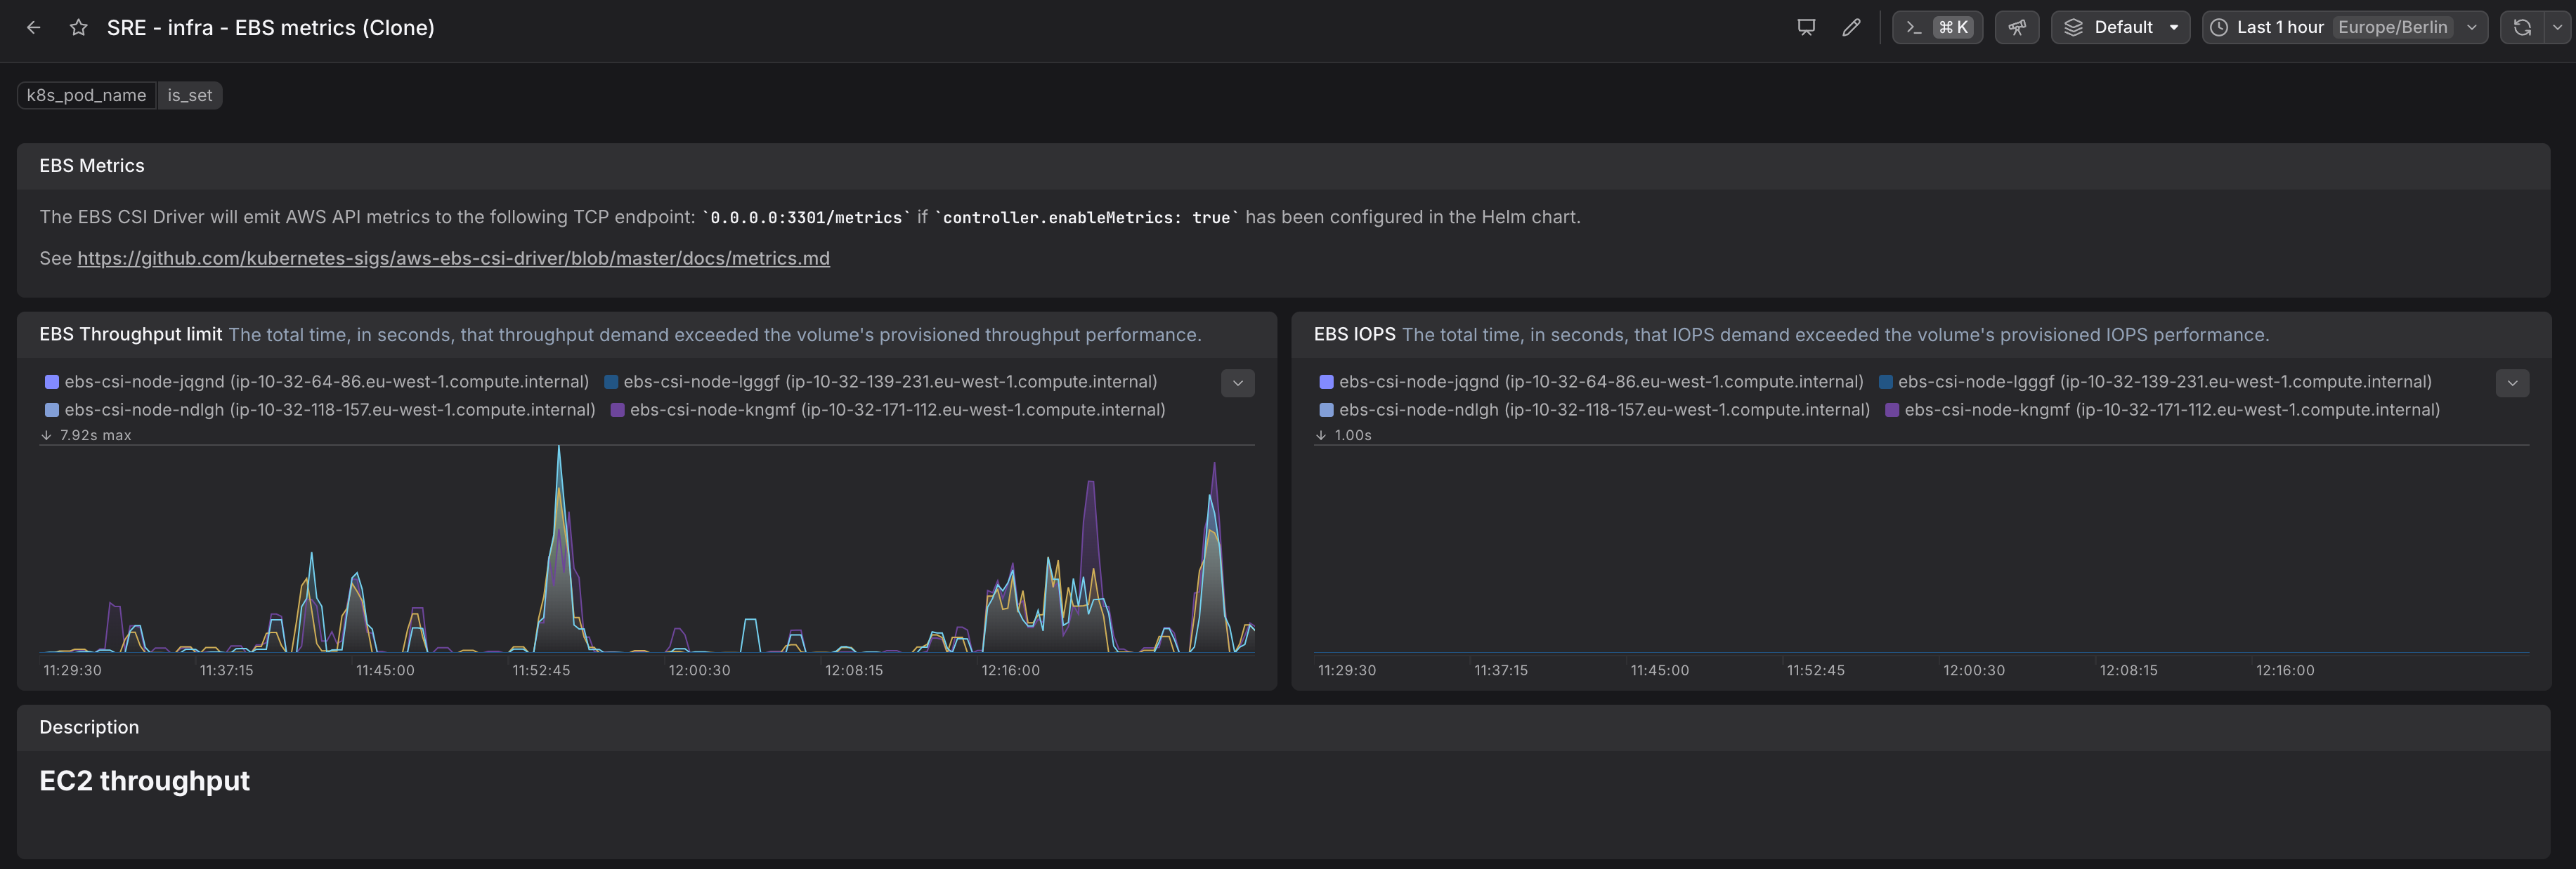Go back using the back arrow

click(x=34, y=28)
